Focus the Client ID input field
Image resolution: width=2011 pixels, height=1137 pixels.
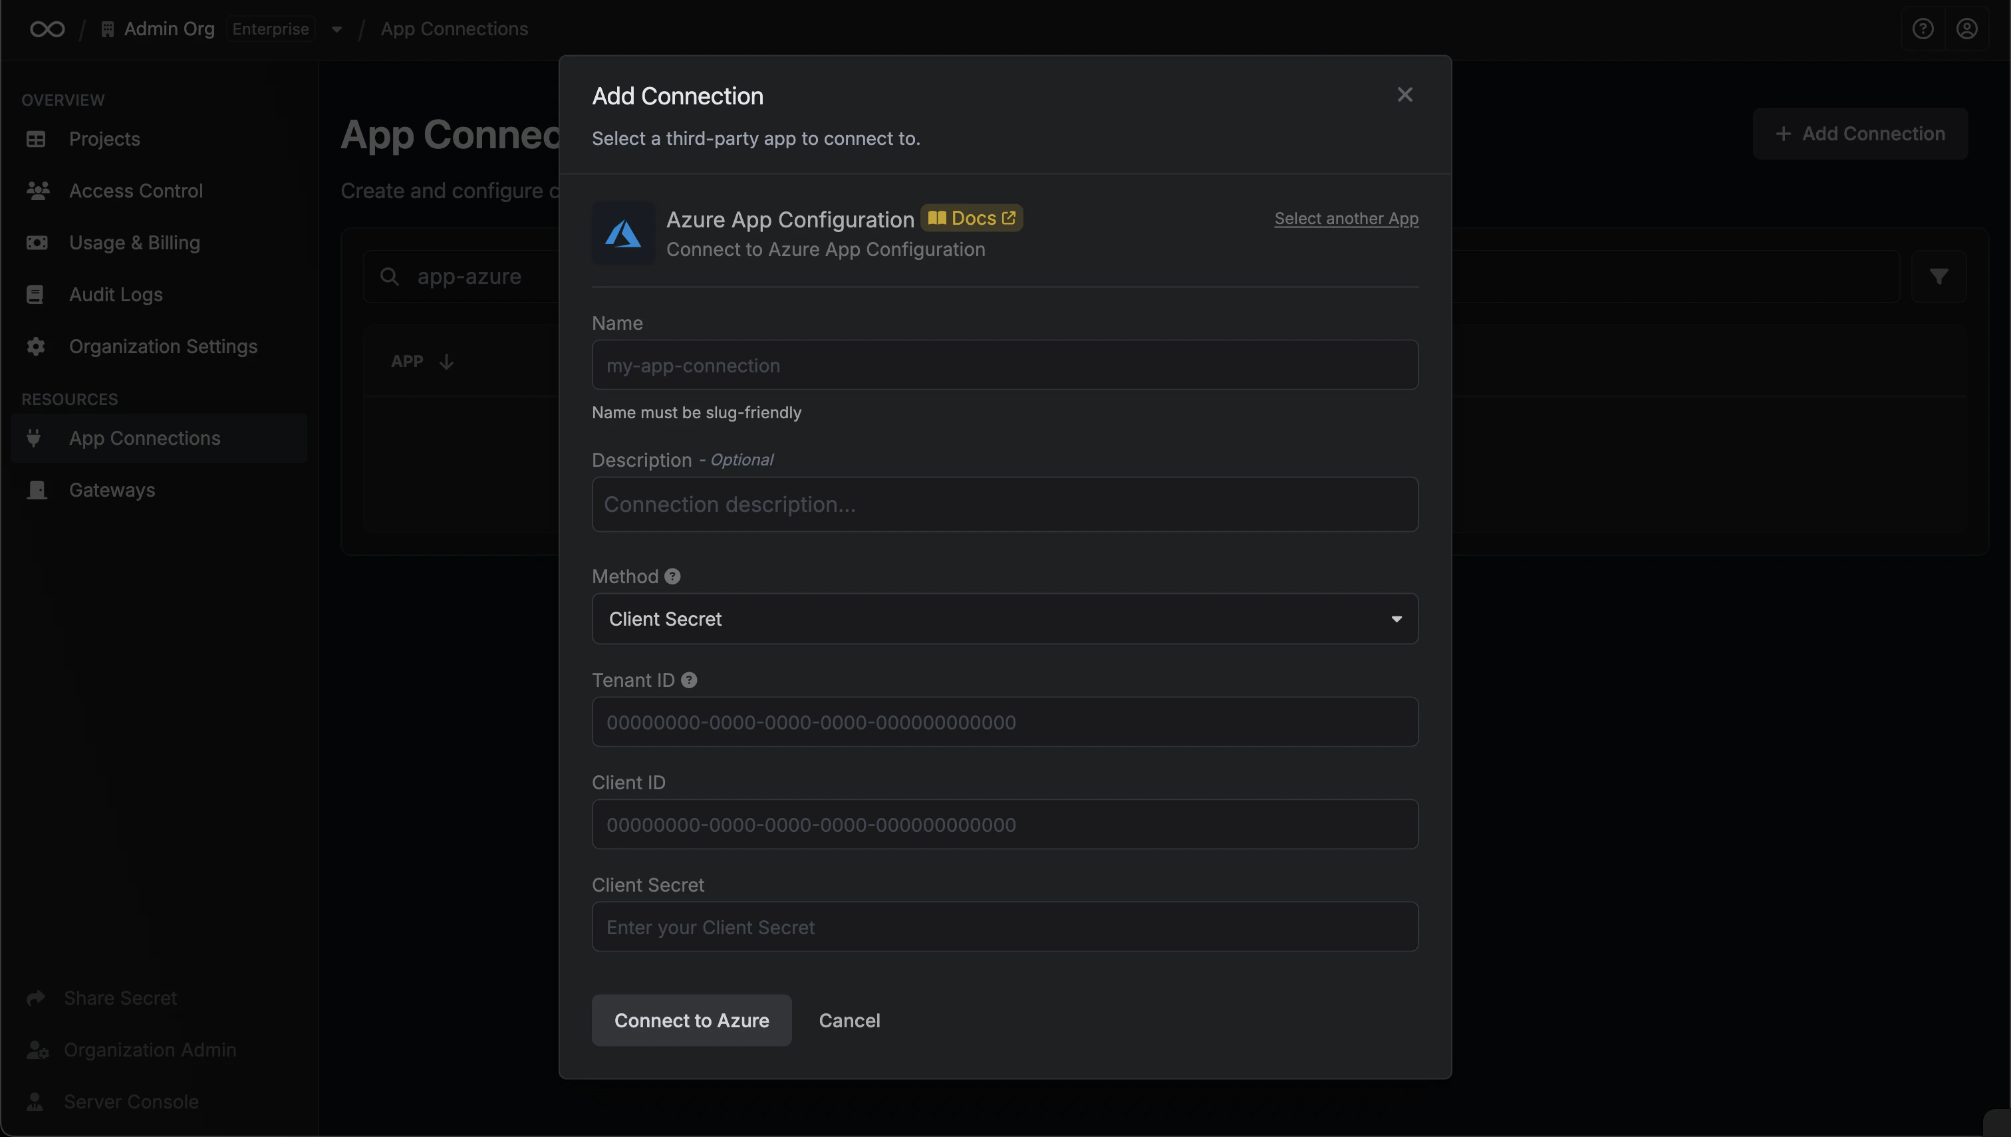(1004, 824)
